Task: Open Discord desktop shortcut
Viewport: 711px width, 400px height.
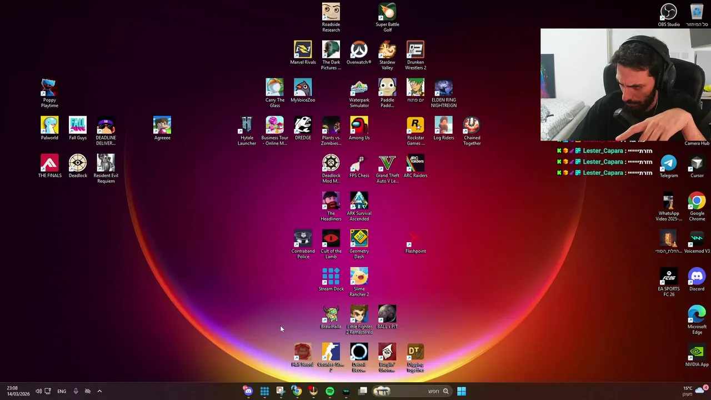Action: (697, 279)
